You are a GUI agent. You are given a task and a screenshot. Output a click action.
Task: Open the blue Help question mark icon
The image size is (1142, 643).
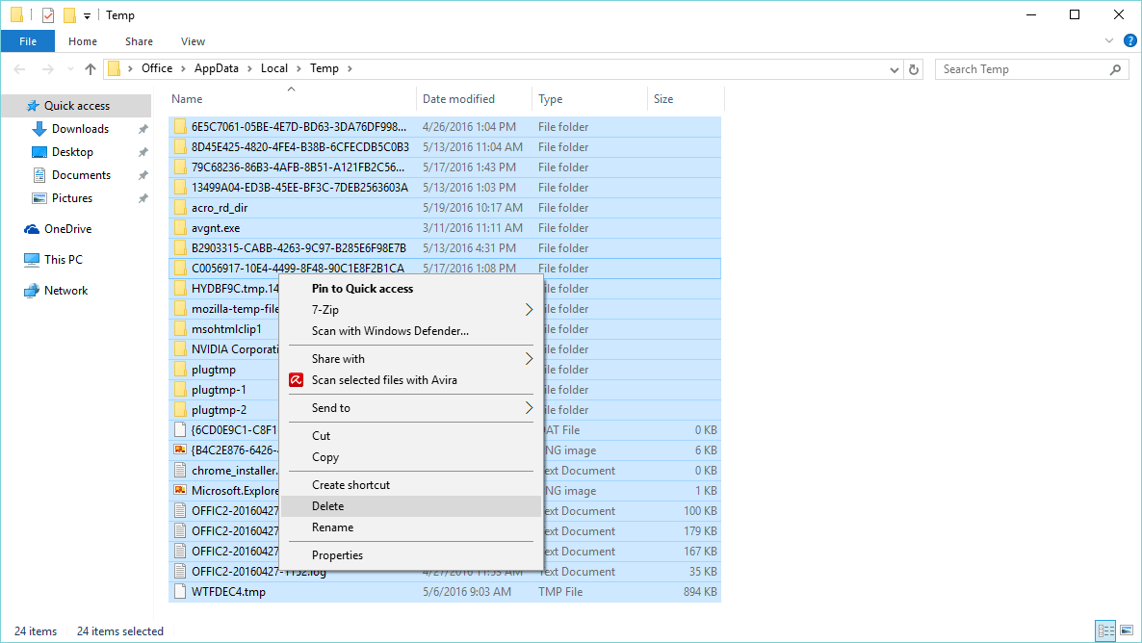tap(1129, 40)
